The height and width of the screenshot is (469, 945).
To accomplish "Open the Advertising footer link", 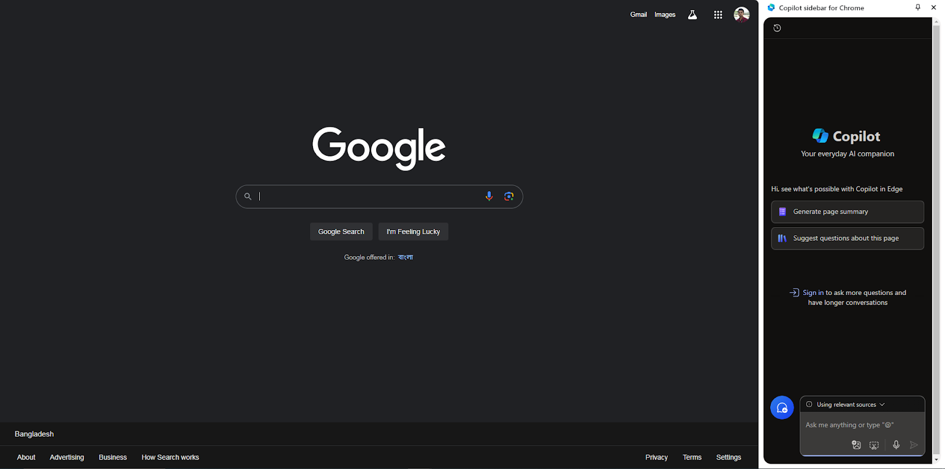I will click(67, 457).
